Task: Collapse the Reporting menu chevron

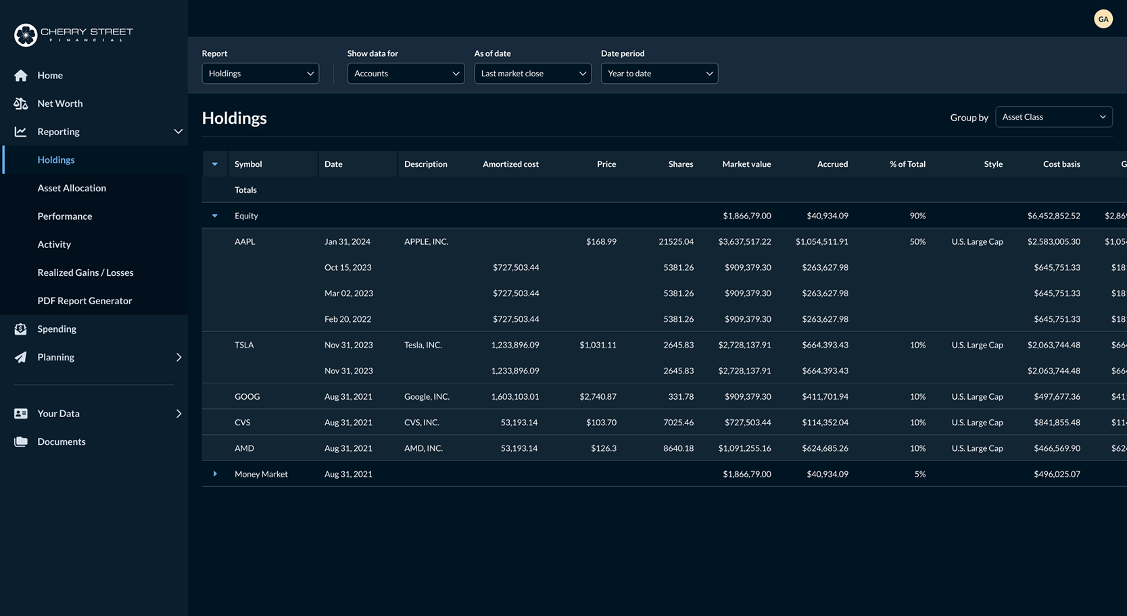Action: click(x=178, y=132)
